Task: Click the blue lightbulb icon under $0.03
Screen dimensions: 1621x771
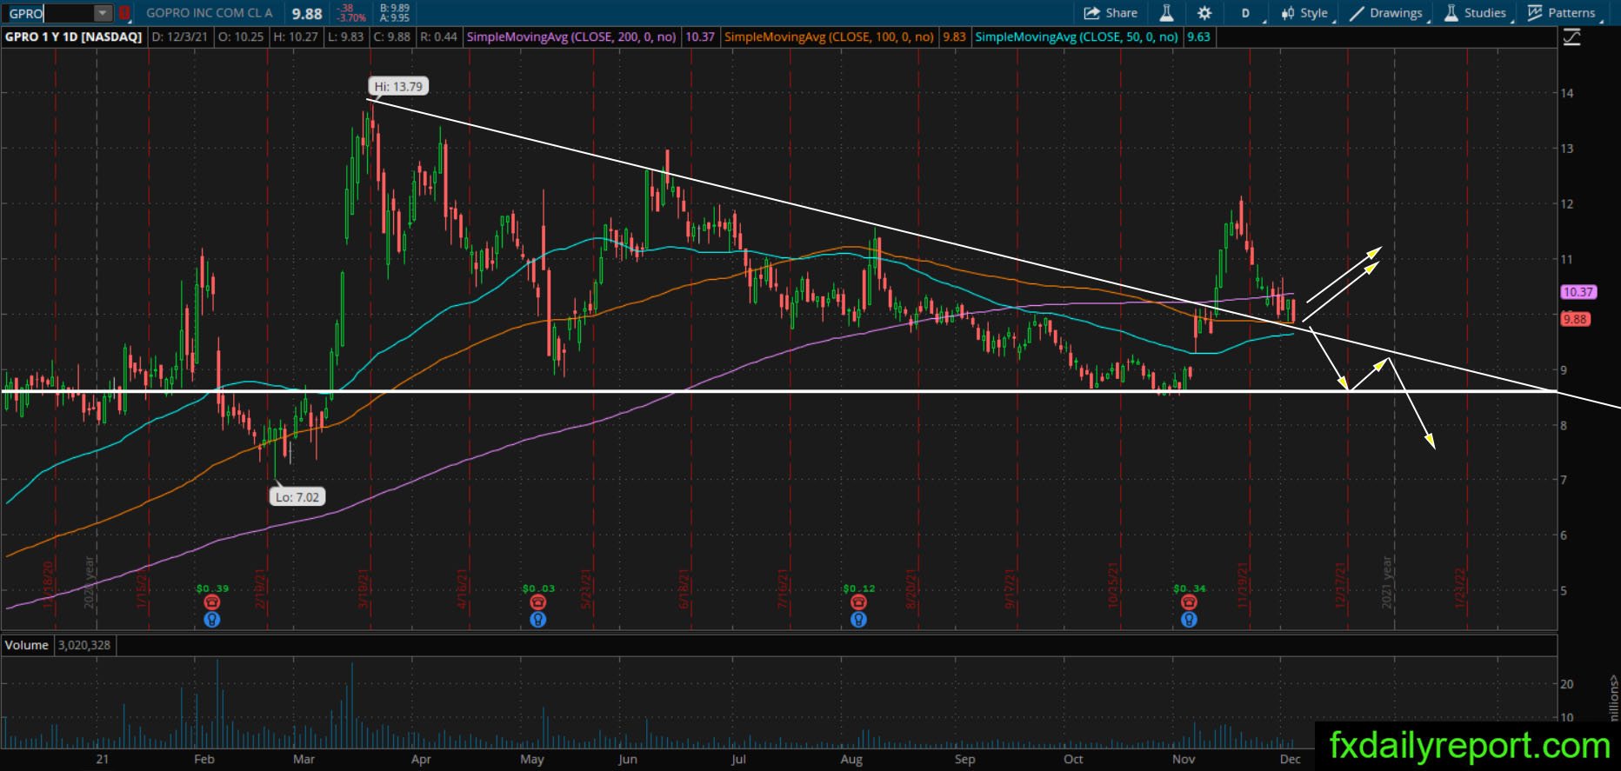Action: point(538,620)
